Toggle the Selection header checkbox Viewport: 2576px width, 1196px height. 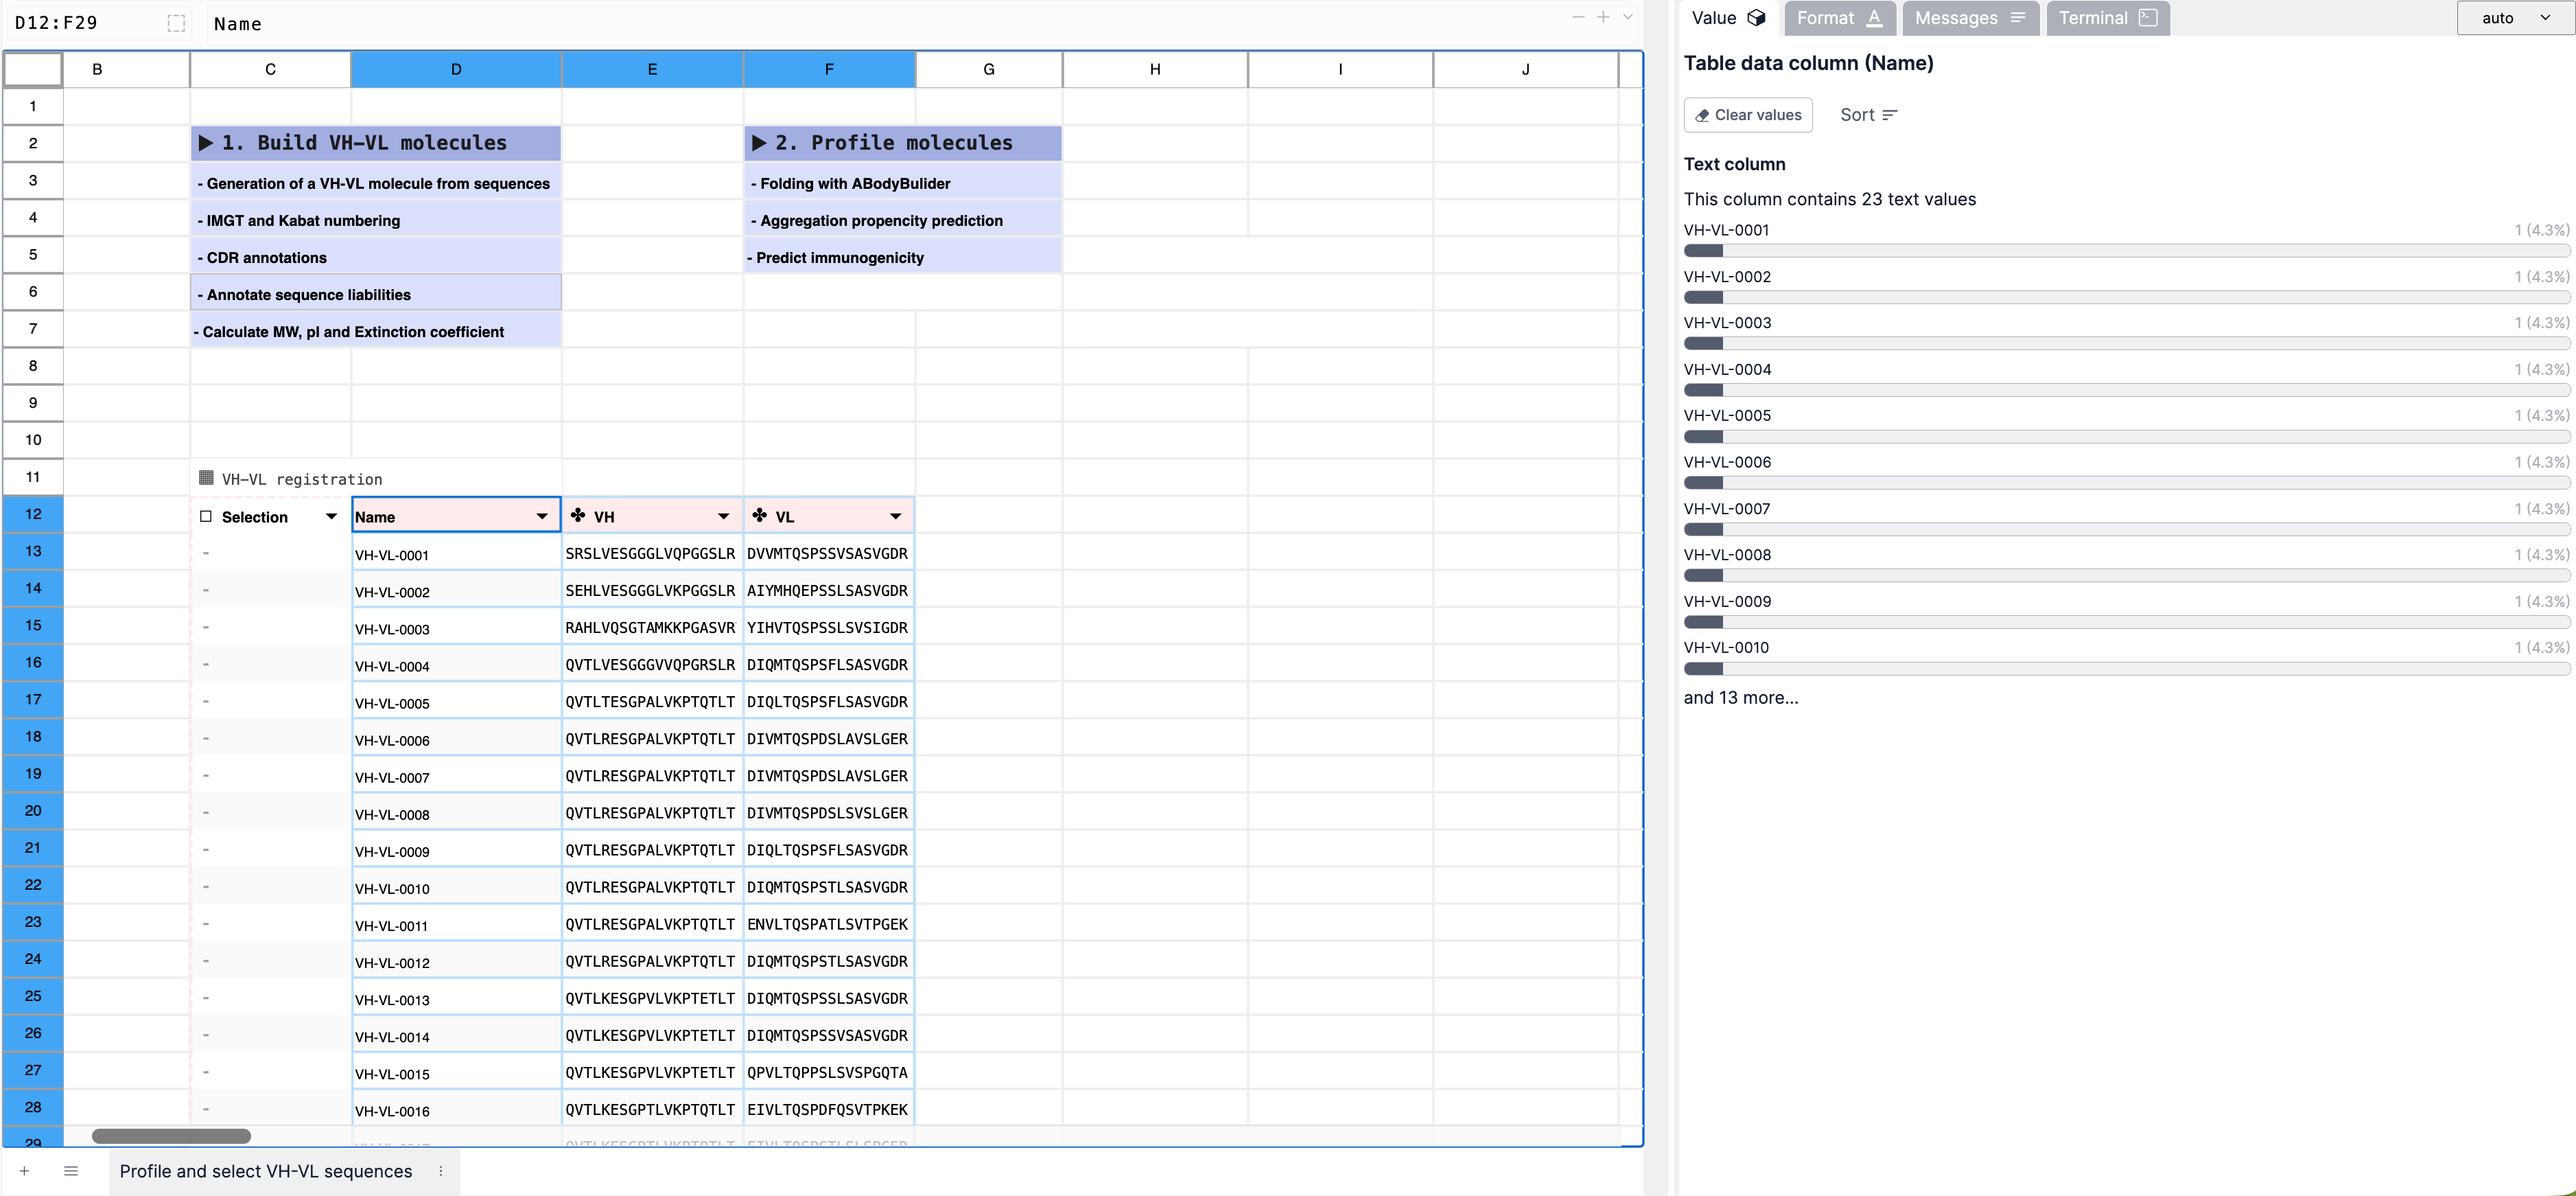tap(206, 516)
